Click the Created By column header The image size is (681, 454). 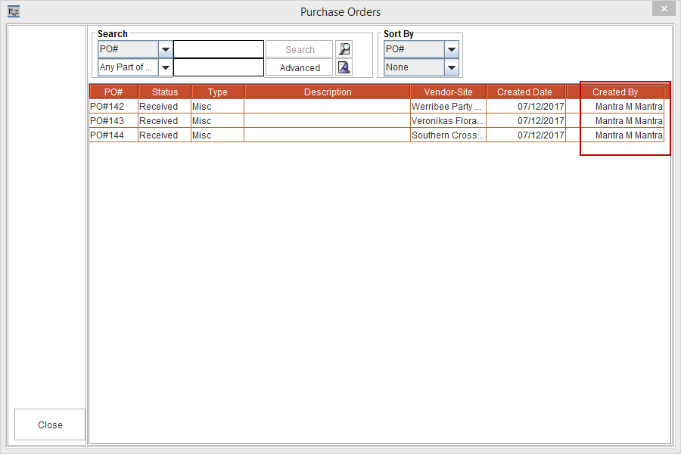tap(614, 92)
